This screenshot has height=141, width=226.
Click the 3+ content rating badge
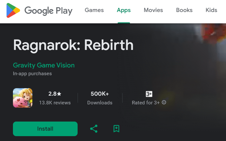149,94
